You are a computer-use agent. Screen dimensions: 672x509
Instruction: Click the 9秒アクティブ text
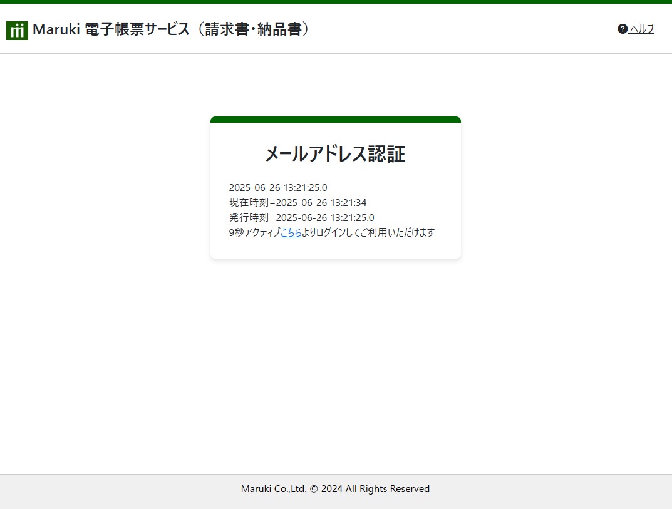tap(254, 232)
